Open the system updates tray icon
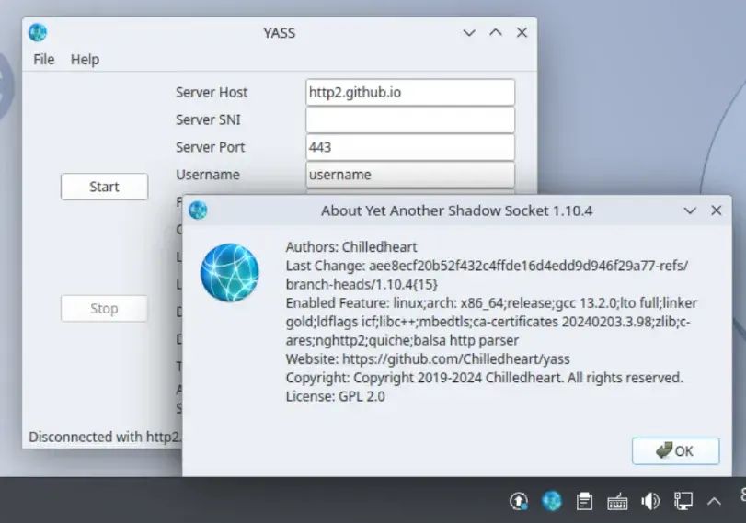The height and width of the screenshot is (523, 746). pos(518,501)
